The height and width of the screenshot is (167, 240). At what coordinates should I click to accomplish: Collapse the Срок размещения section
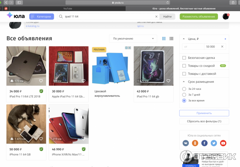183,81
